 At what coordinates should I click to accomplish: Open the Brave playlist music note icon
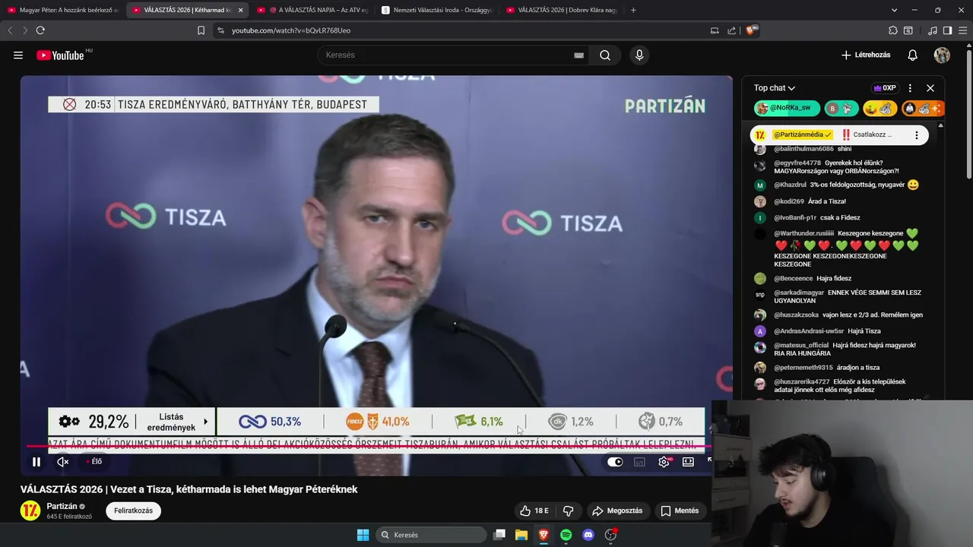click(933, 30)
